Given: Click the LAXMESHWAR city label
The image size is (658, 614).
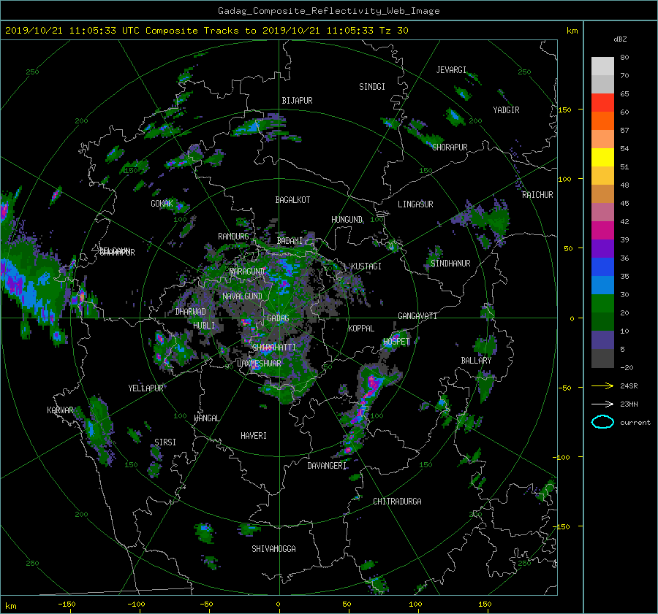Looking at the screenshot, I should tap(259, 364).
